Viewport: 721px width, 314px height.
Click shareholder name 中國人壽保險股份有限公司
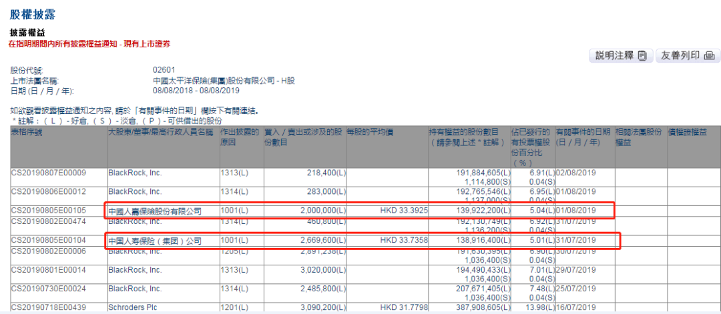[x=155, y=211]
